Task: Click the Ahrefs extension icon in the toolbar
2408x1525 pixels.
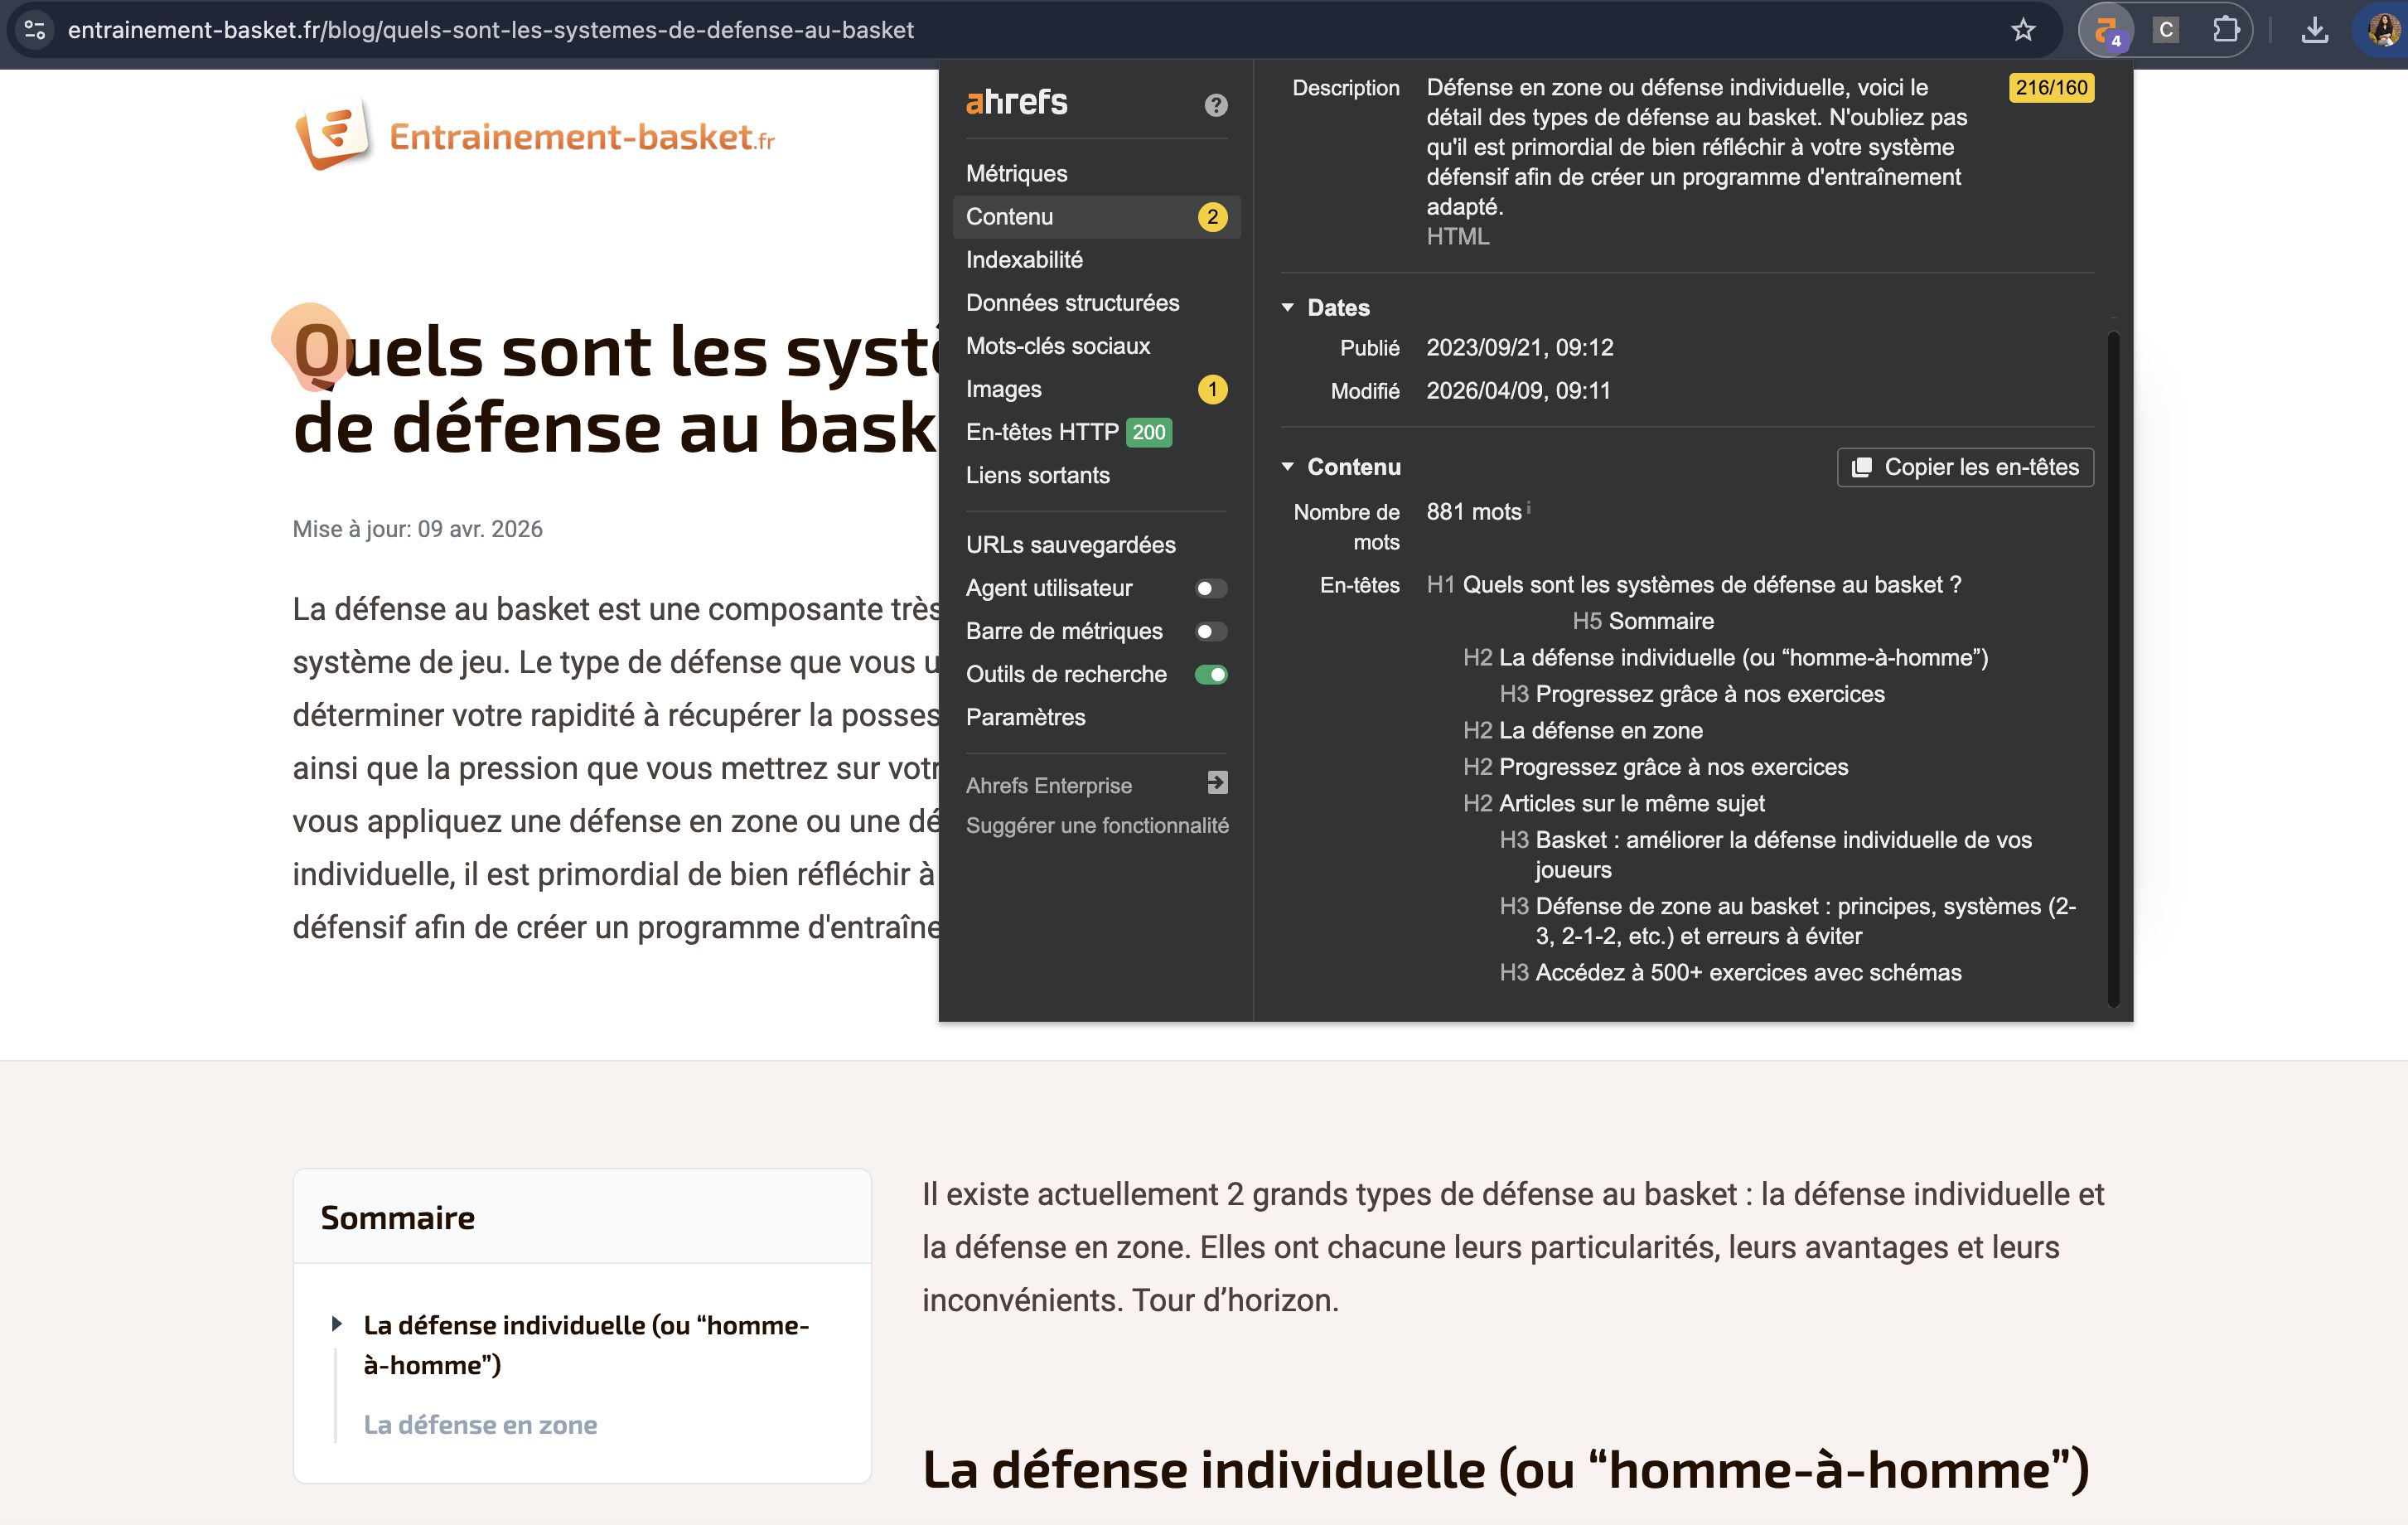Action: 2108,30
